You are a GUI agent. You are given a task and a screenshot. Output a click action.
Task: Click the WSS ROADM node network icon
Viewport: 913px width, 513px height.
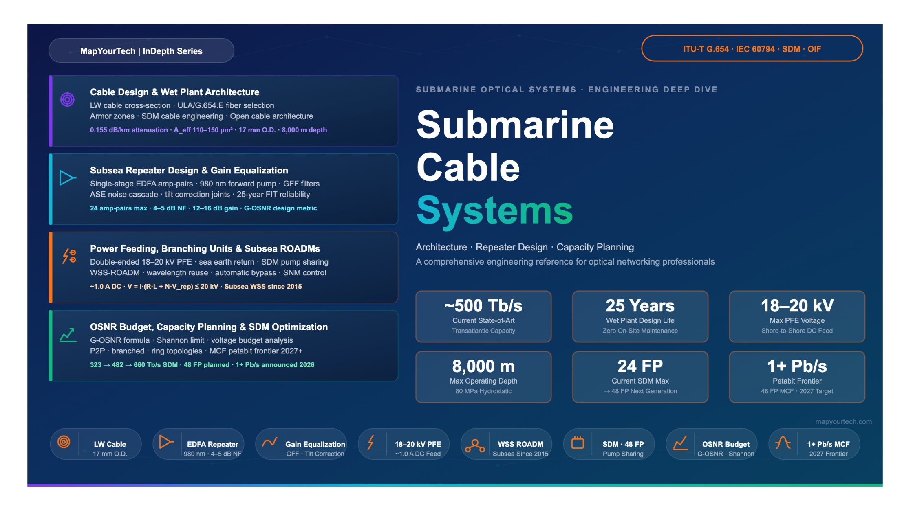(x=475, y=445)
